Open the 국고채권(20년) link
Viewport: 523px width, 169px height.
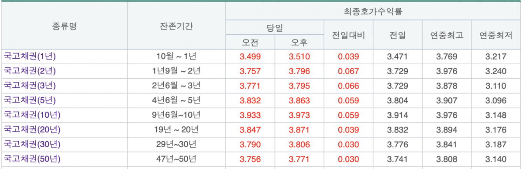pyautogui.click(x=32, y=130)
